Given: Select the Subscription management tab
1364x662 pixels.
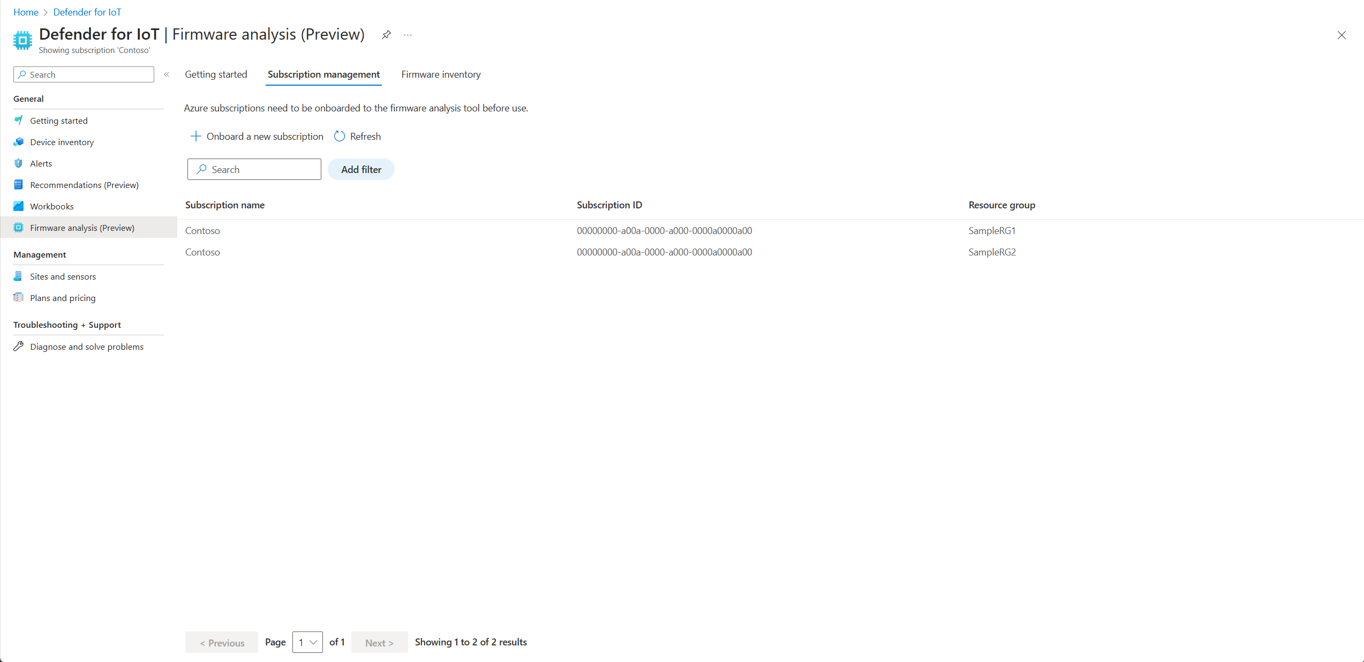Looking at the screenshot, I should point(323,74).
